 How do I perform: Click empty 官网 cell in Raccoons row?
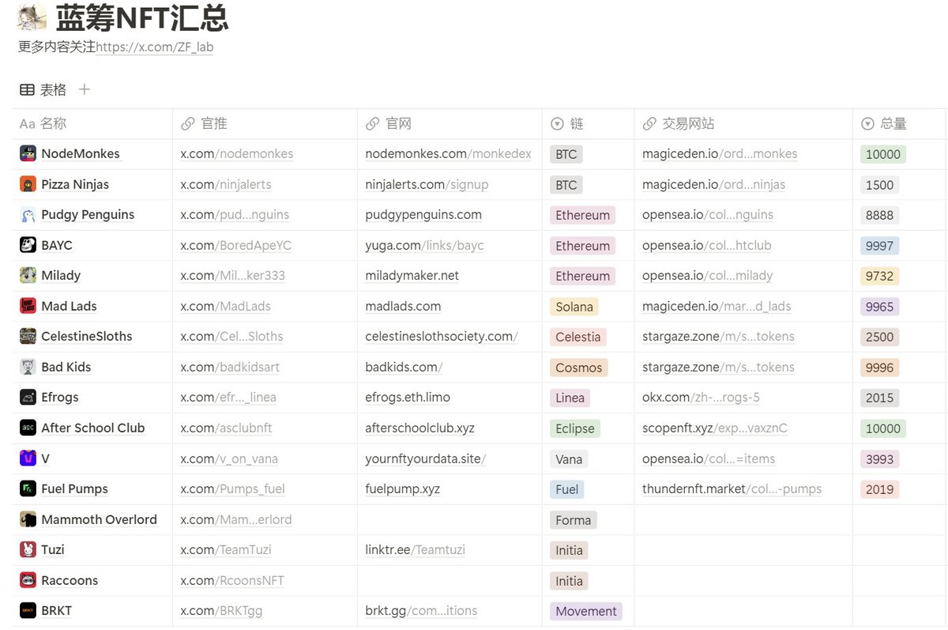coord(450,580)
